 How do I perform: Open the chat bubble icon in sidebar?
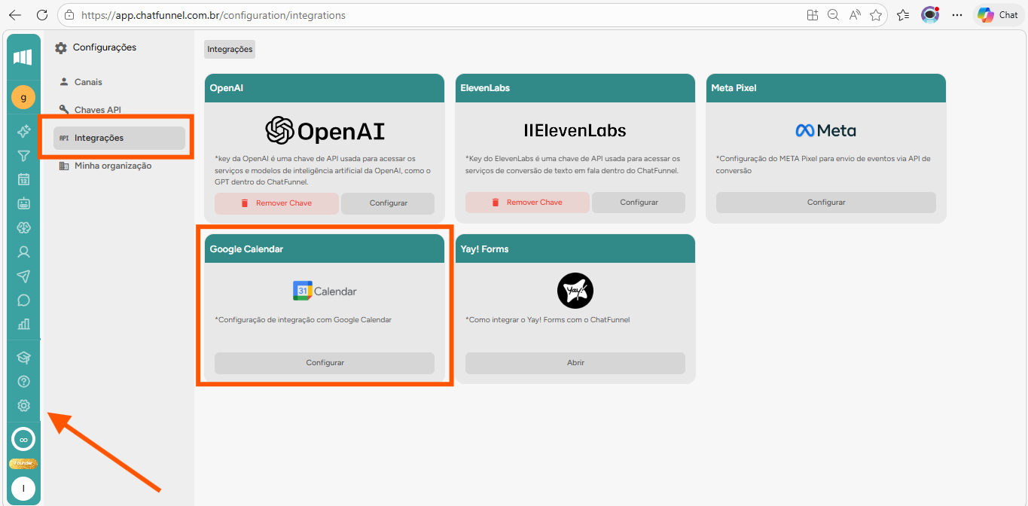click(x=23, y=300)
